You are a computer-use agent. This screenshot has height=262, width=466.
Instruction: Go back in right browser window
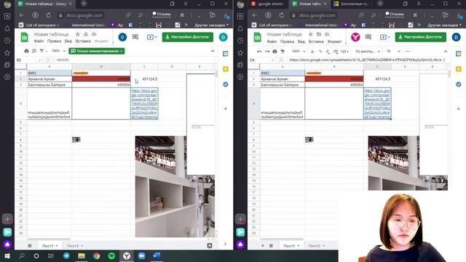point(254,15)
